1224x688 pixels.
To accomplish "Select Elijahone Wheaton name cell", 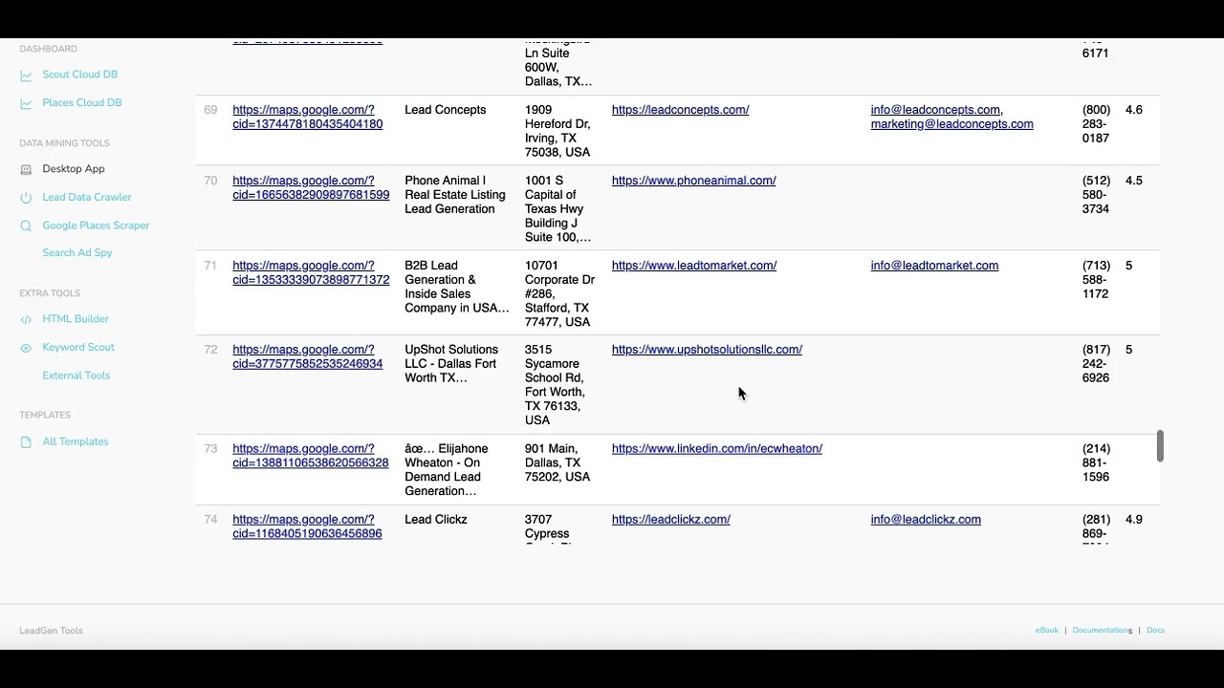I will (447, 470).
